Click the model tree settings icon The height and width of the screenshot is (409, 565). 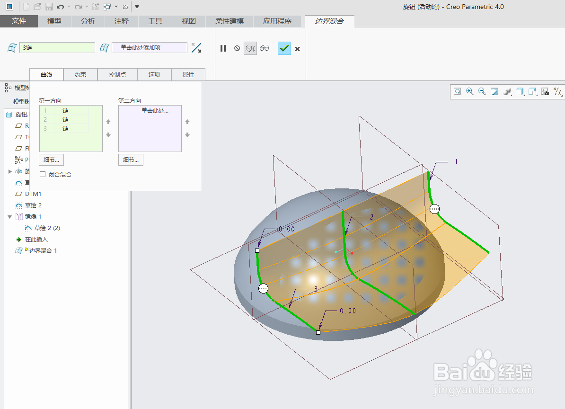coord(8,87)
